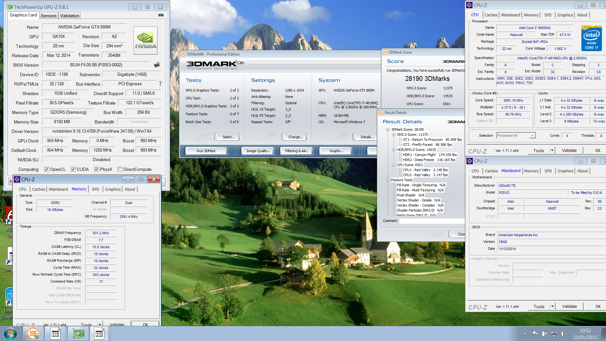The height and width of the screenshot is (341, 606).
Task: Click the NVIDIA logo in GPU-Z
Action: pos(145,41)
